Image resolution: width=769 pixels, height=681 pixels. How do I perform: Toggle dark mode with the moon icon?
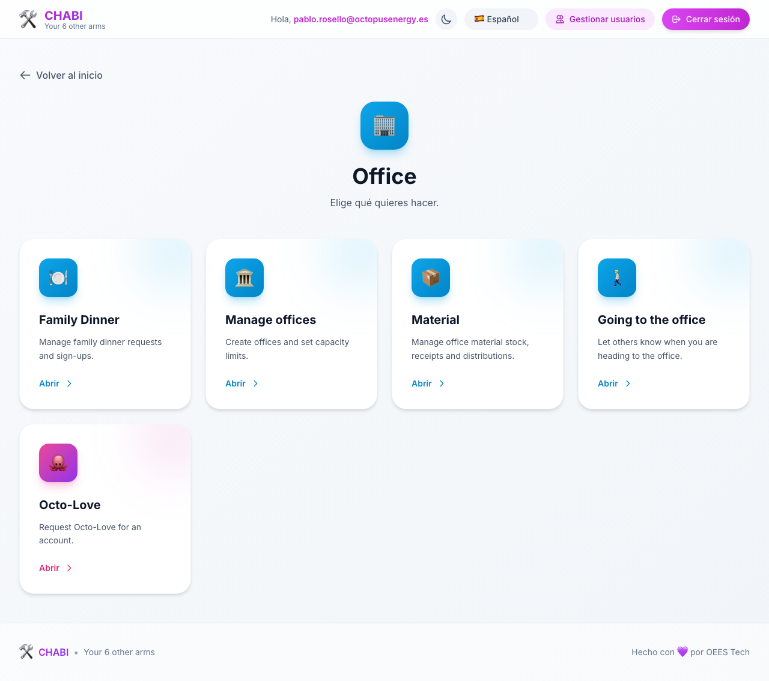446,19
